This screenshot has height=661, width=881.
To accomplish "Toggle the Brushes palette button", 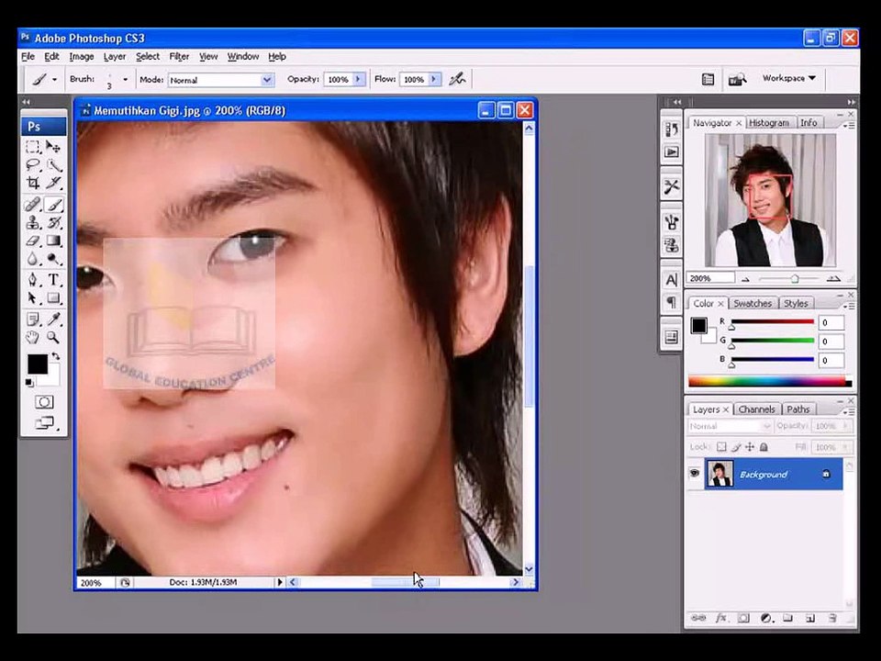I will 708,79.
